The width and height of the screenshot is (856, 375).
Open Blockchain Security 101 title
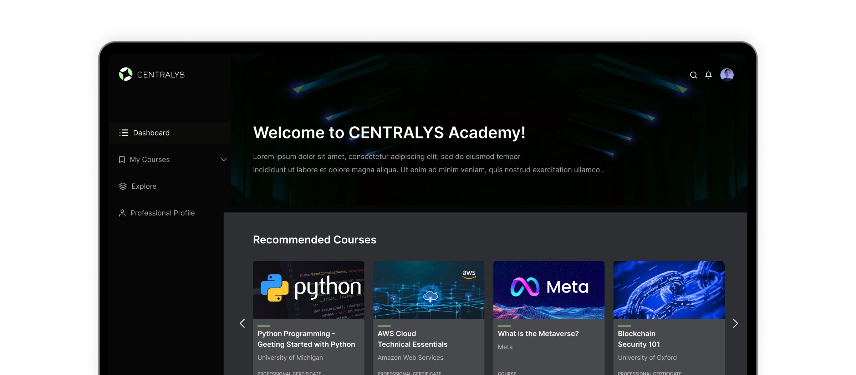point(639,339)
